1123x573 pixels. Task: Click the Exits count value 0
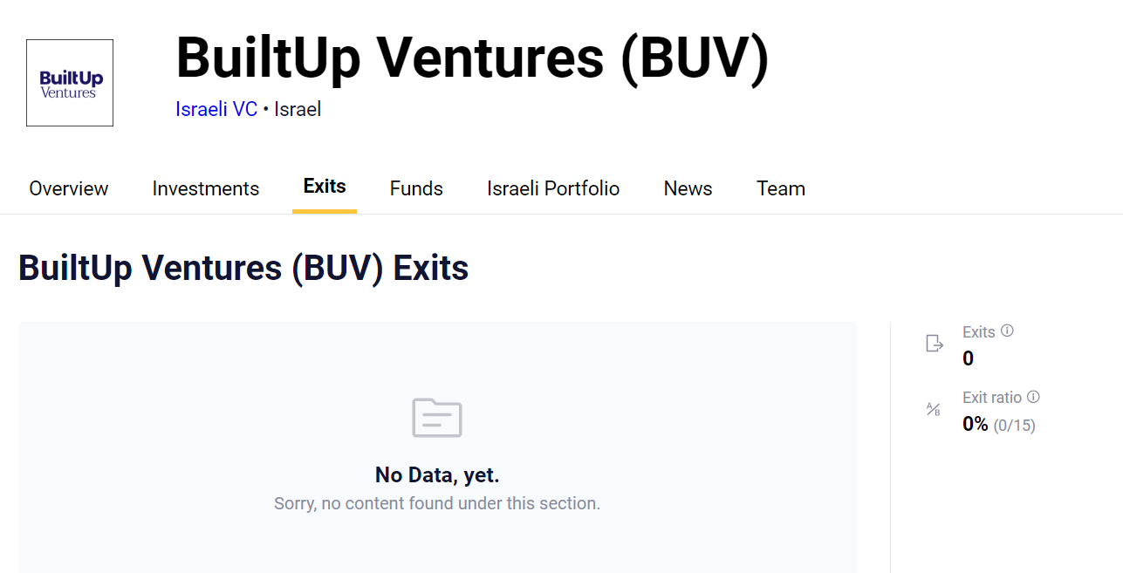[x=968, y=358]
